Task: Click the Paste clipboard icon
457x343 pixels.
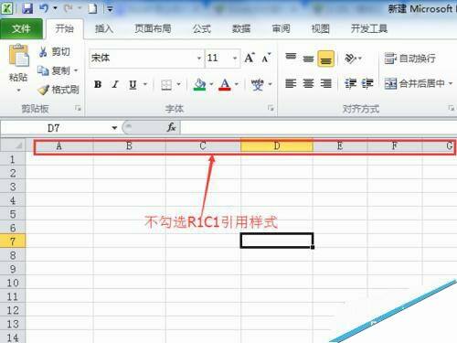Action: [x=18, y=55]
